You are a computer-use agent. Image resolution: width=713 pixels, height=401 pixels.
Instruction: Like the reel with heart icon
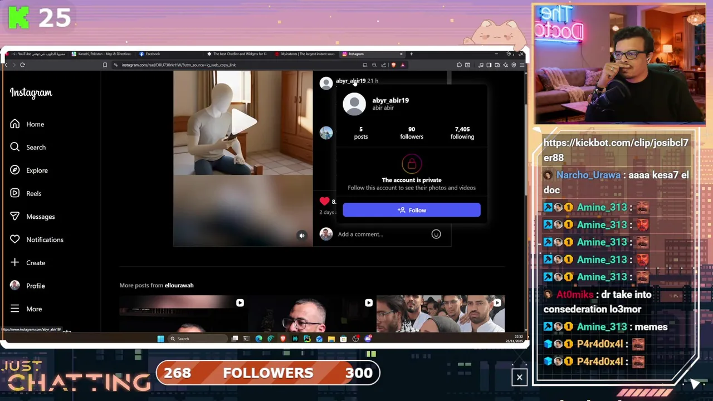[325, 201]
